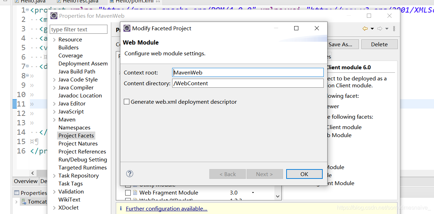Expand the JavaScript node
The image size is (434, 214).
click(x=54, y=112)
